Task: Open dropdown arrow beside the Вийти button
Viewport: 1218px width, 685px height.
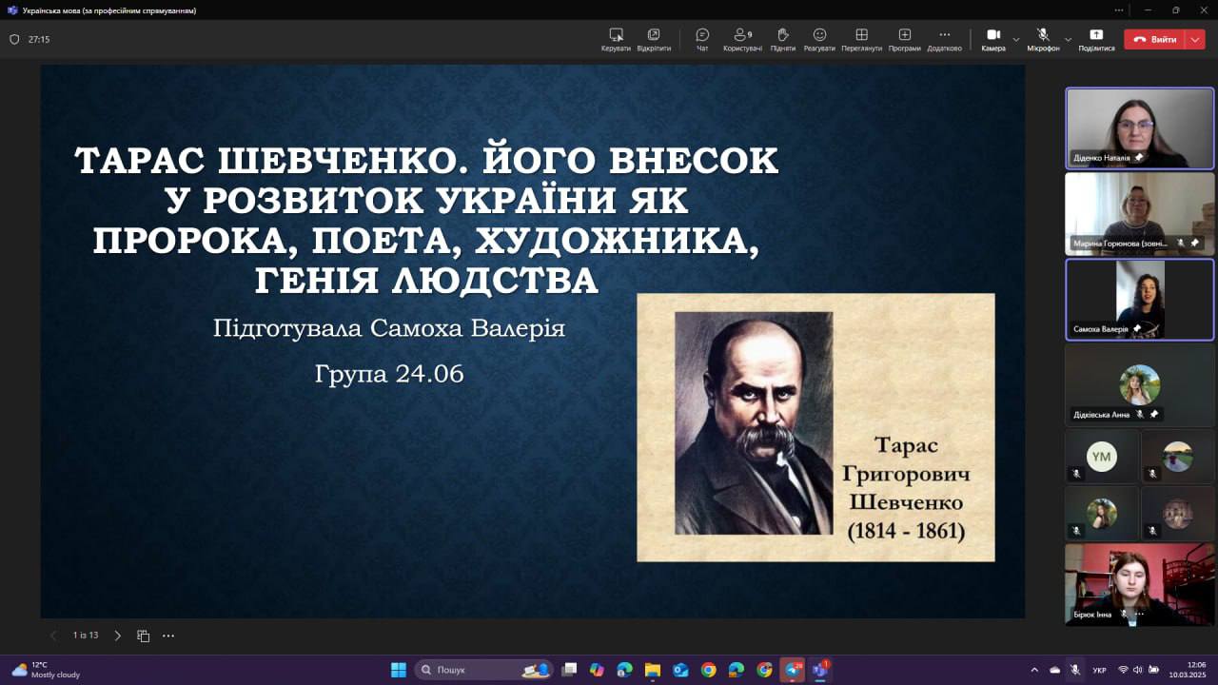Action: pos(1196,40)
